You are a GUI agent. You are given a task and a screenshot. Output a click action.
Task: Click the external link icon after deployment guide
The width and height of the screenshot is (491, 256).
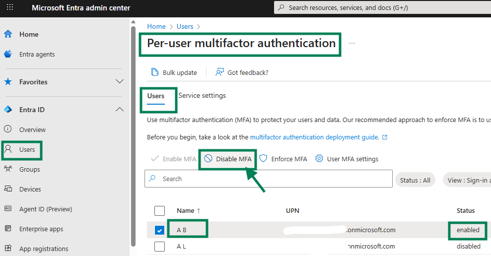(x=385, y=137)
